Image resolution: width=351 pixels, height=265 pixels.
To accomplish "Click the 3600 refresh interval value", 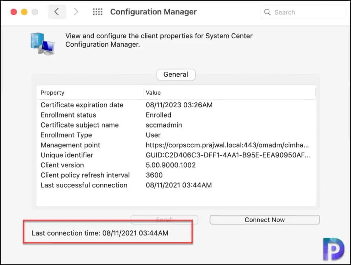I will (x=154, y=175).
